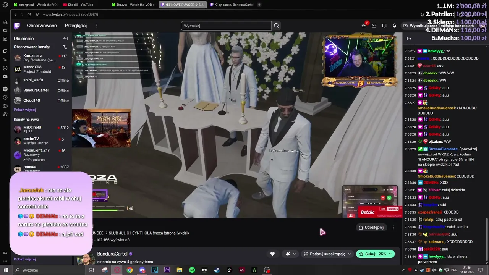Open more options next to Udostępnij
This screenshot has height=275, width=489.
(393, 227)
